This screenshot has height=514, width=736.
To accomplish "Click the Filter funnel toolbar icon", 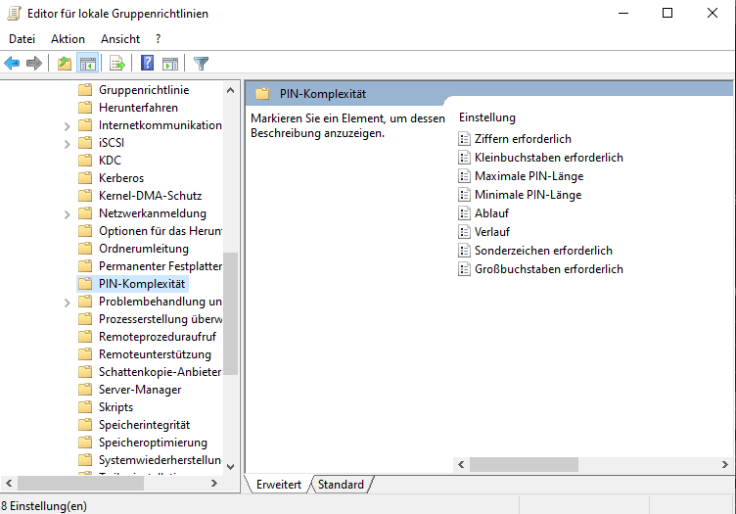I will (x=201, y=63).
